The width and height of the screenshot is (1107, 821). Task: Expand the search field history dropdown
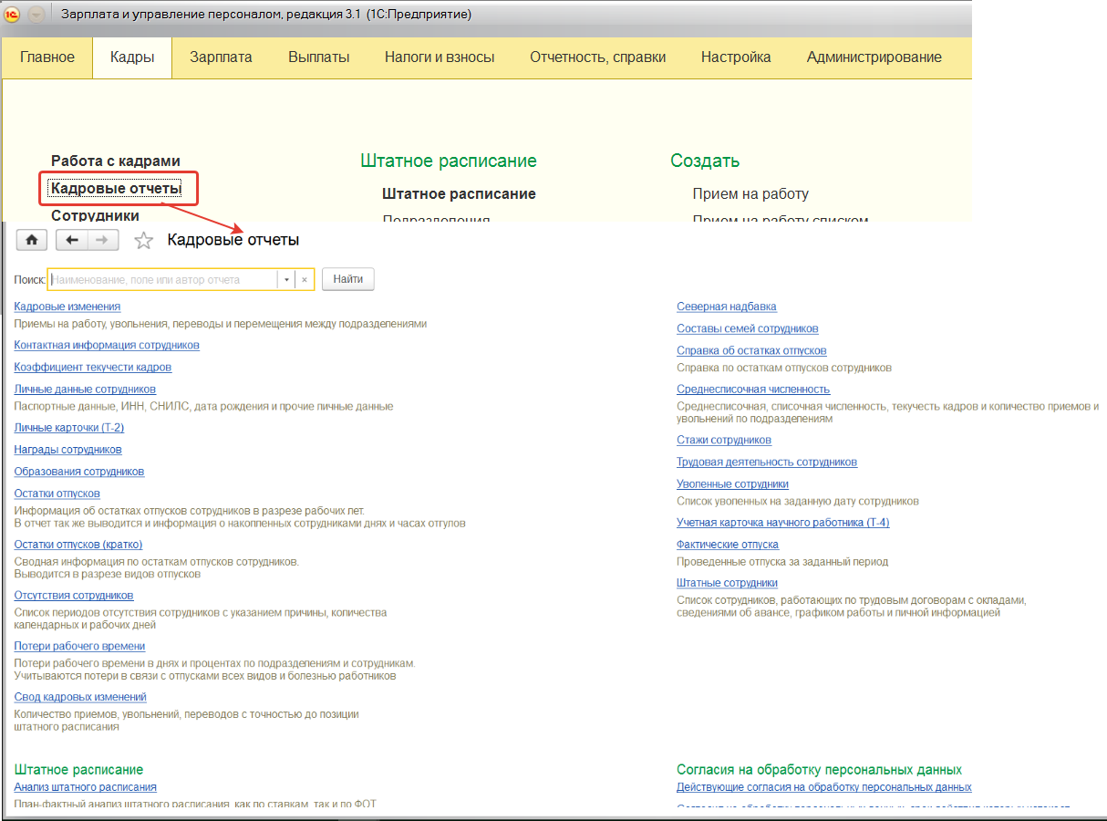coord(287,280)
